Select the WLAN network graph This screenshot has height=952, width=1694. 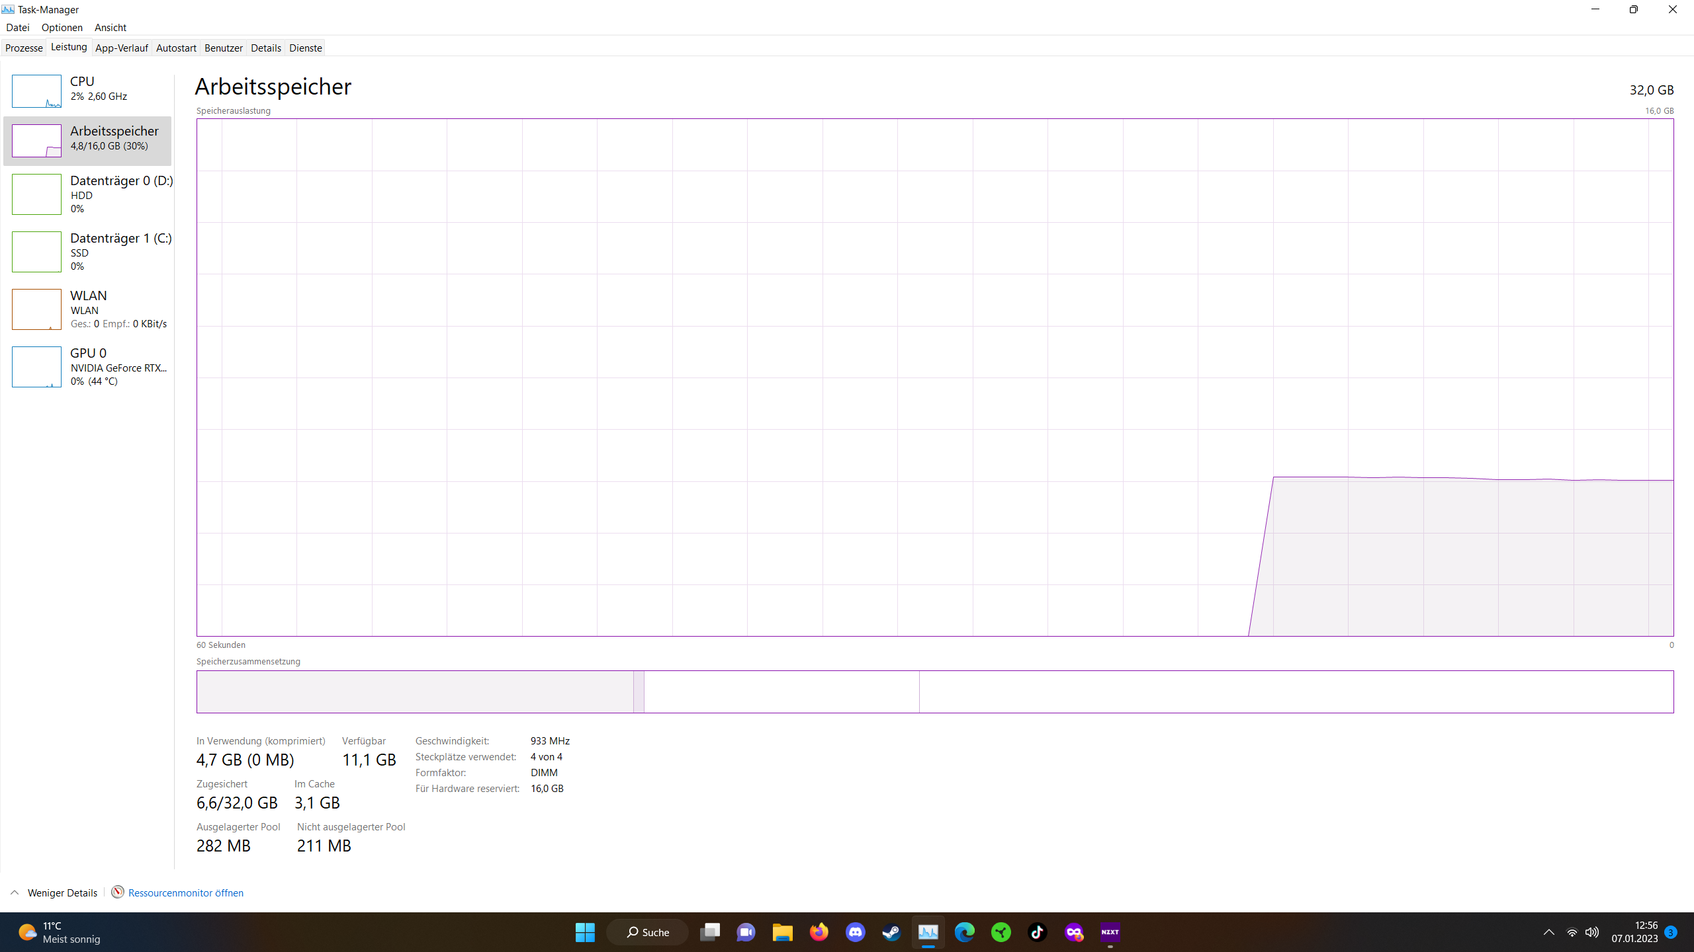click(x=36, y=309)
